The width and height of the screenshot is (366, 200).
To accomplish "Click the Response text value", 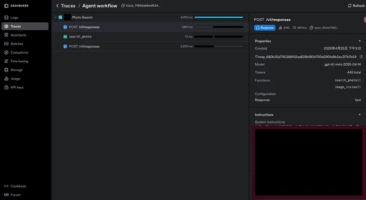I will click(358, 100).
